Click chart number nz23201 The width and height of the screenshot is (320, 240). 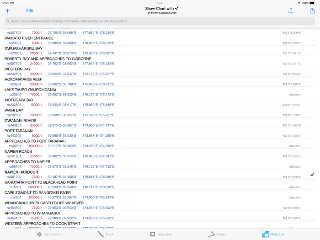coord(15,95)
